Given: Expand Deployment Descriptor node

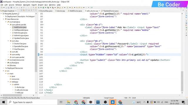Looking at the screenshot, I should (4, 16).
